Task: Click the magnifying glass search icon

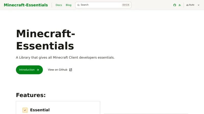Action: (78, 5)
